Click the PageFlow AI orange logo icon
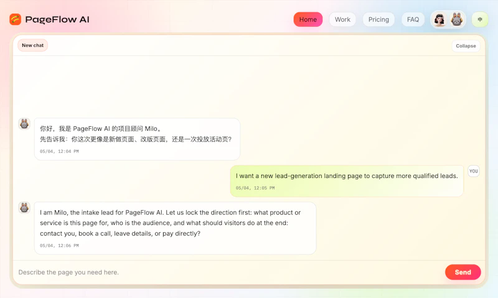 pos(15,19)
